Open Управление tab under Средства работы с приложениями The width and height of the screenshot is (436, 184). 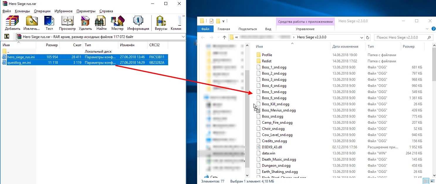coord(305,29)
